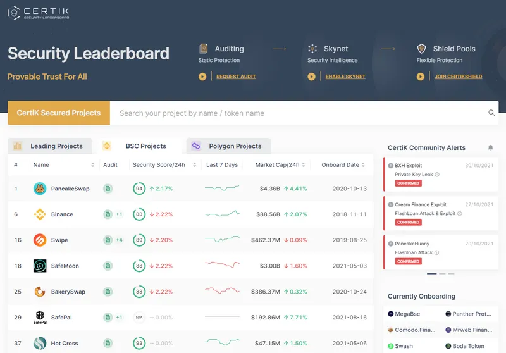This screenshot has width=506, height=353.
Task: Click the BakerySwap donut logo
Action: [x=40, y=292]
